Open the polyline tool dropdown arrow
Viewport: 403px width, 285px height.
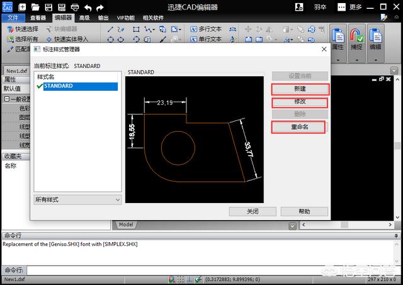[154, 30]
